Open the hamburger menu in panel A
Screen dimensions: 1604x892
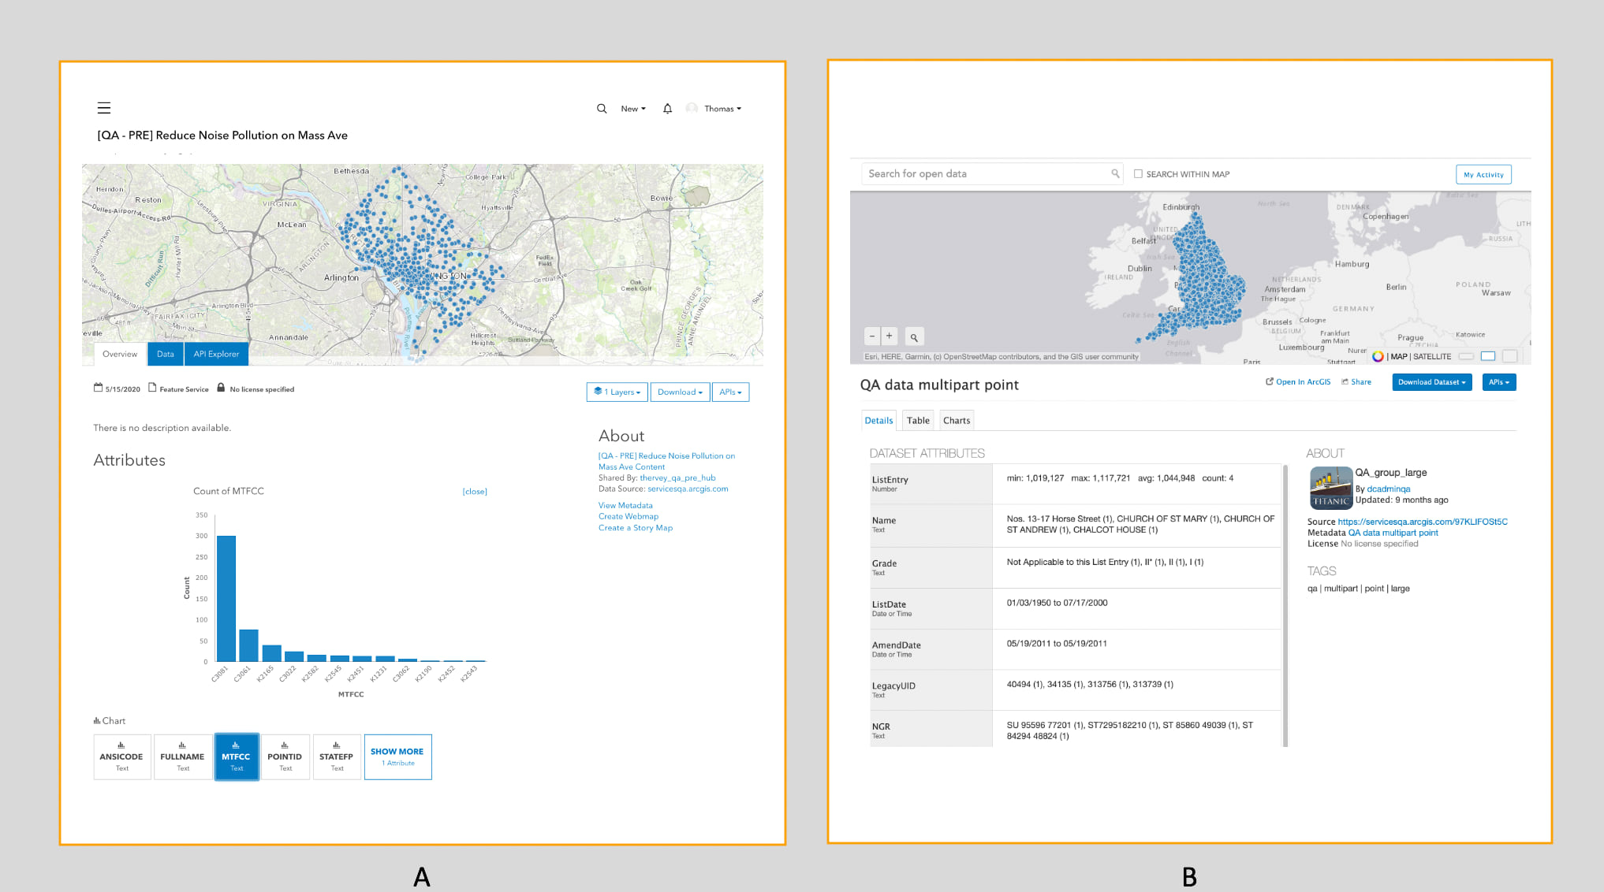[x=104, y=108]
